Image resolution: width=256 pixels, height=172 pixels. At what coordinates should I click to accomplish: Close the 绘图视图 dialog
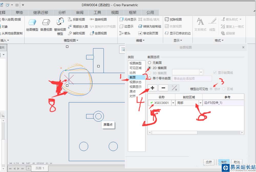(243, 47)
